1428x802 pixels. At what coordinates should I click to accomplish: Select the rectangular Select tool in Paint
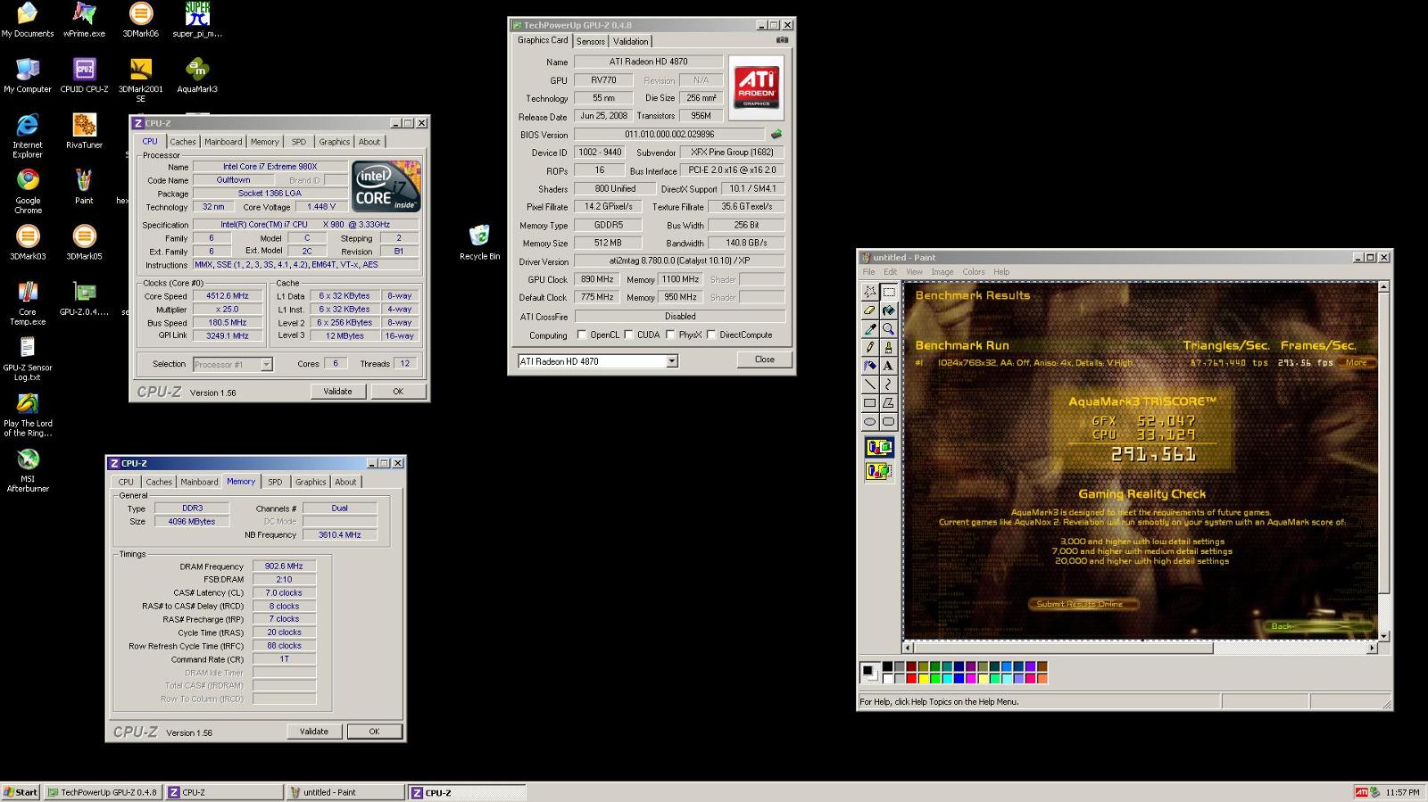[888, 292]
